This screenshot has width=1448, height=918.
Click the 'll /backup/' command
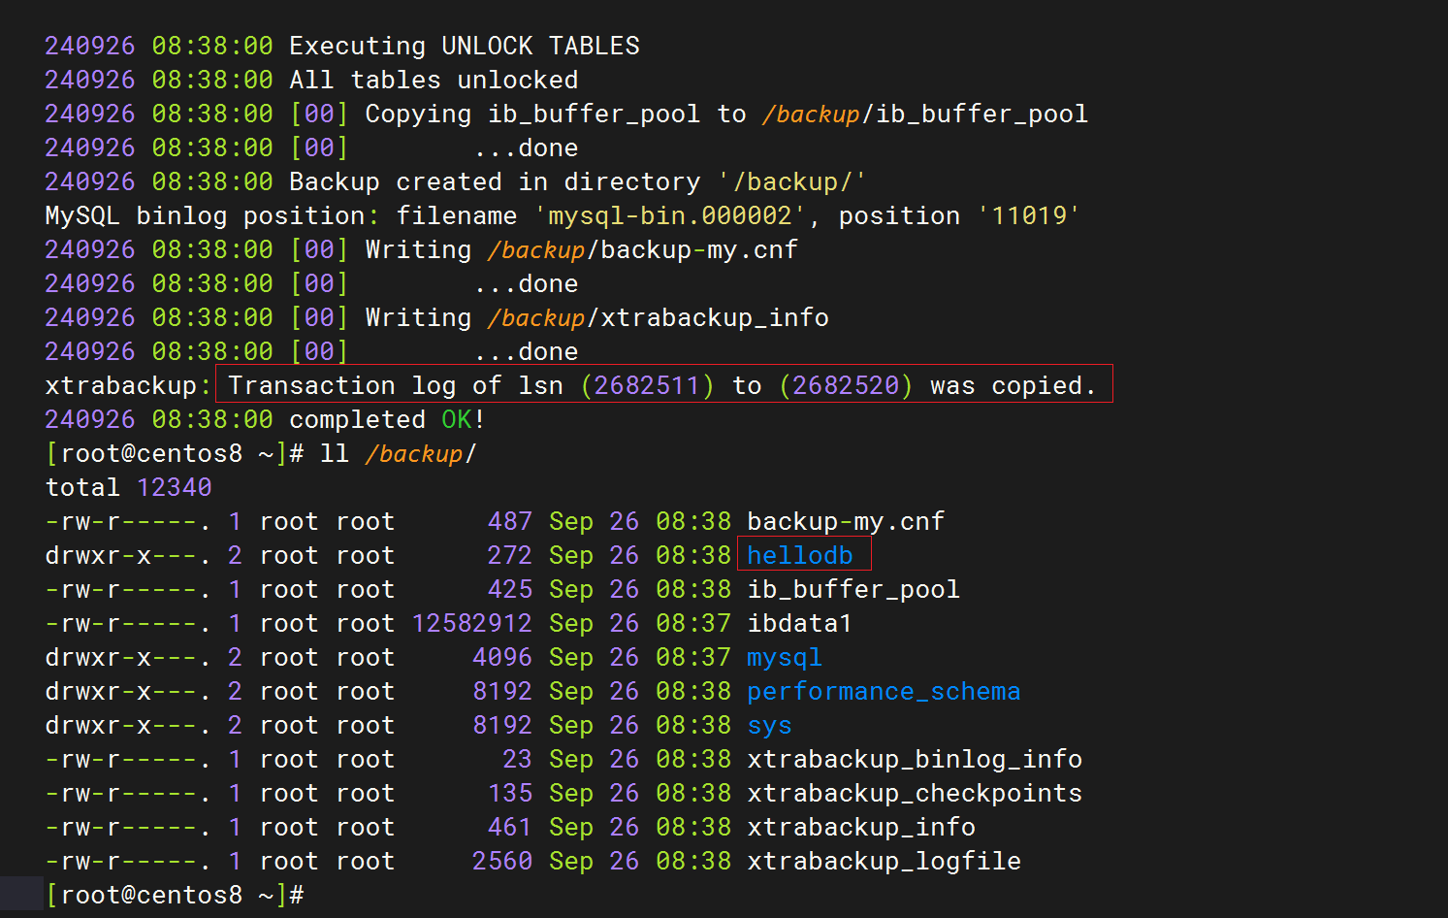pos(399,454)
